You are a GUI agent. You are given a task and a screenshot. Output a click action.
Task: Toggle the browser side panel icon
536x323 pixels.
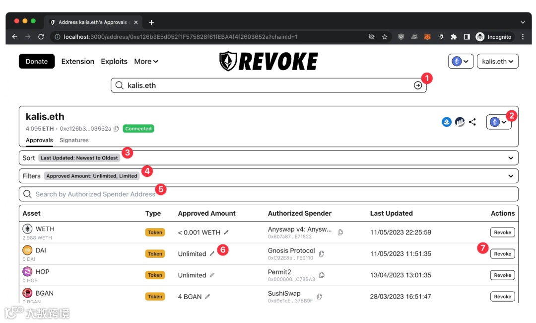coord(467,37)
